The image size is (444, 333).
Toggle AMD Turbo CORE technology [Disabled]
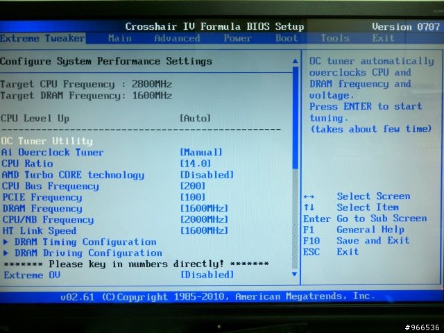click(x=207, y=175)
